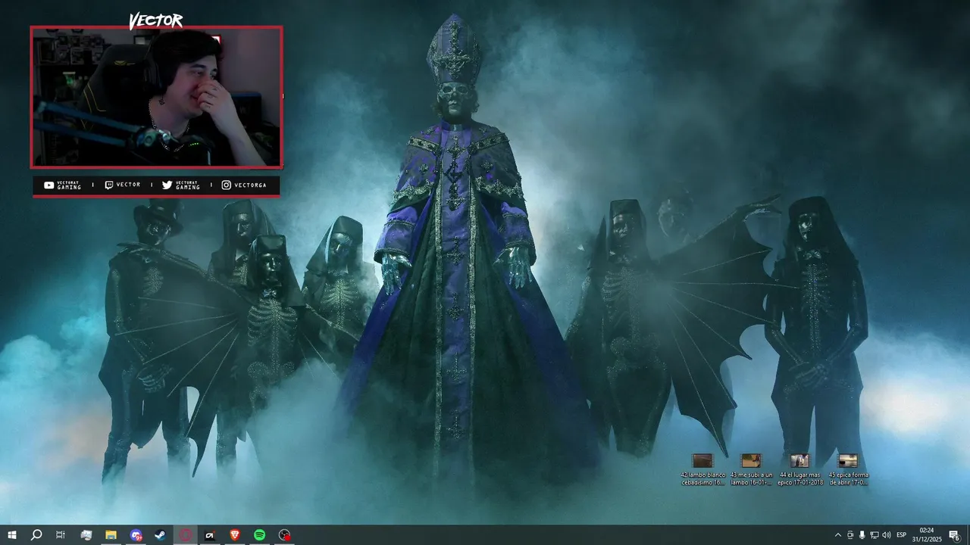
Task: Open the OBS Studio recording taskbar icon
Action: [285, 535]
